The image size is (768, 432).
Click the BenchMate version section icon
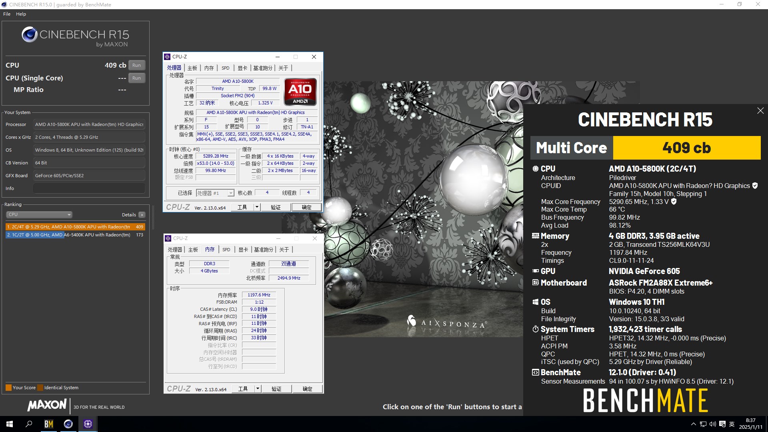(535, 372)
